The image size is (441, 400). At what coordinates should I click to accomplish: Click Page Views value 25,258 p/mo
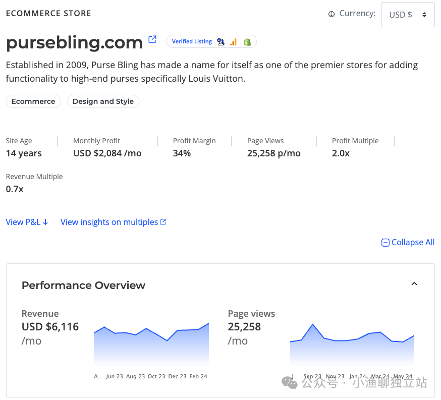tap(273, 153)
